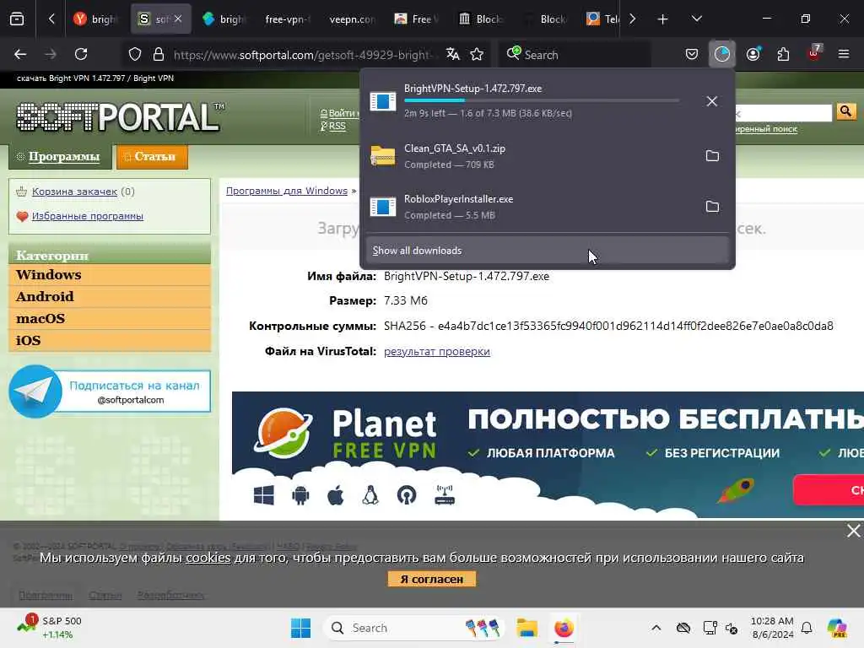Screen dimensions: 864x648
Task: Open Firefox taskbar icon
Action: pyautogui.click(x=564, y=628)
